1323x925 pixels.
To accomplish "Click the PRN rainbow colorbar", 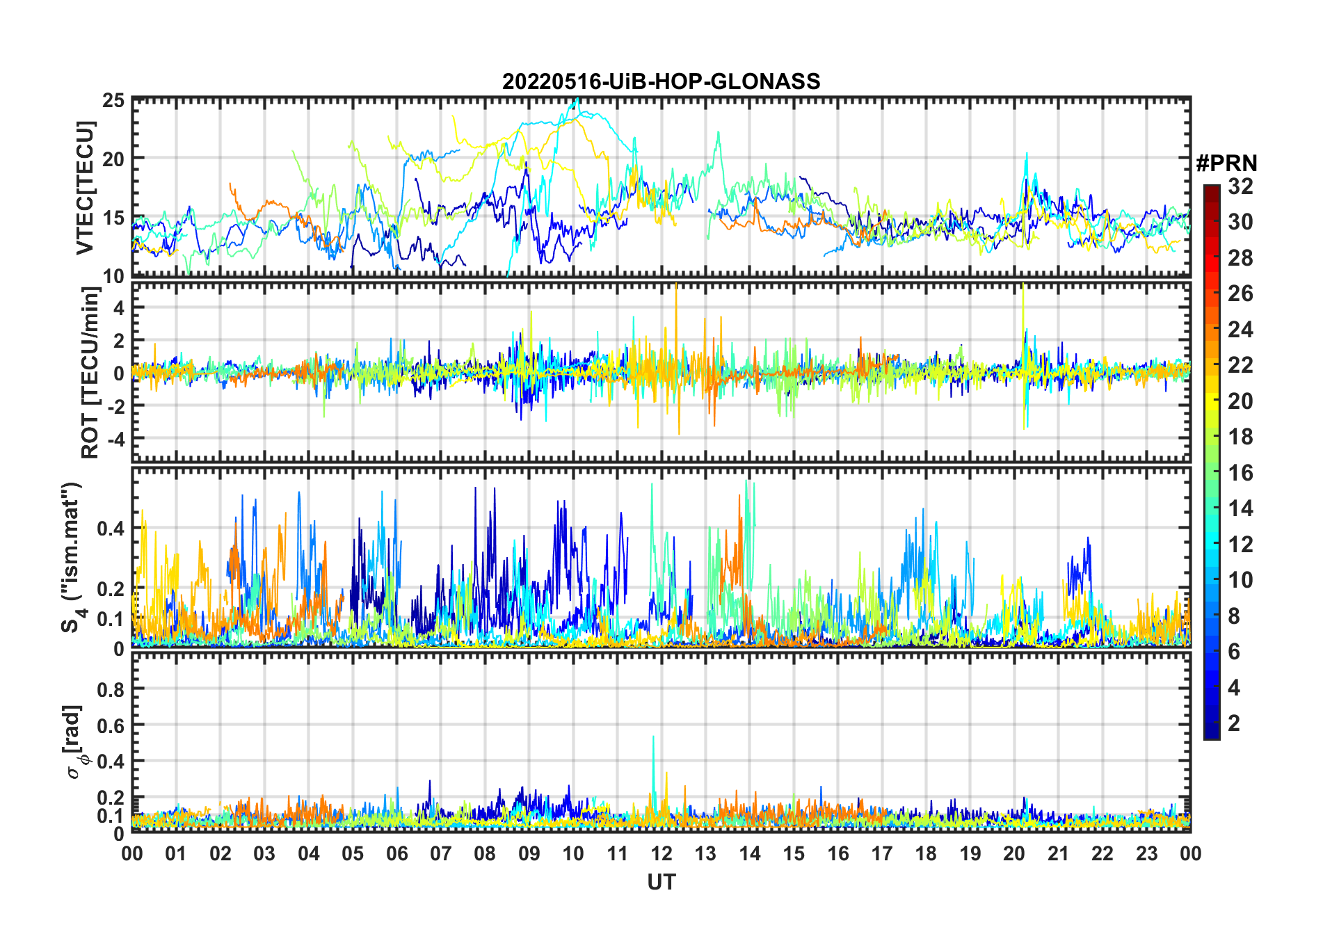I will point(1212,462).
